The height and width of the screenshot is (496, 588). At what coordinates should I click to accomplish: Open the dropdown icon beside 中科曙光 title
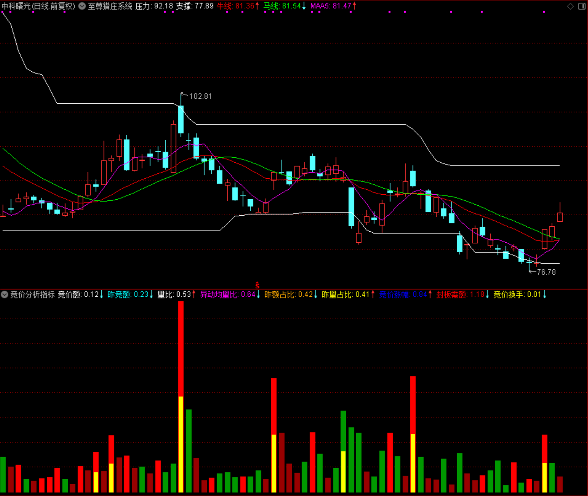tap(82, 6)
